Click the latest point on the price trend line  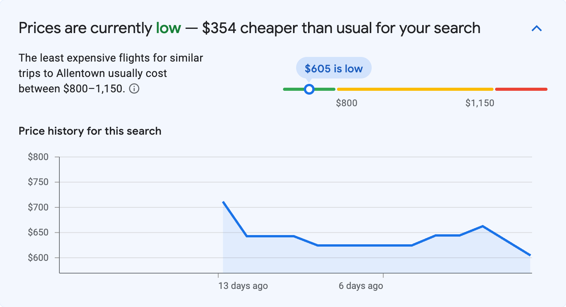(530, 255)
